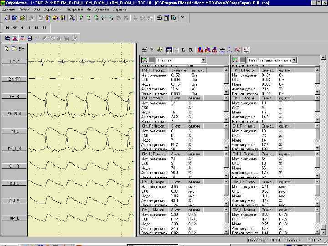This screenshot has height=246, width=328.
Task: Click the second red histogram icon in results toolbar
Action: point(208,50)
